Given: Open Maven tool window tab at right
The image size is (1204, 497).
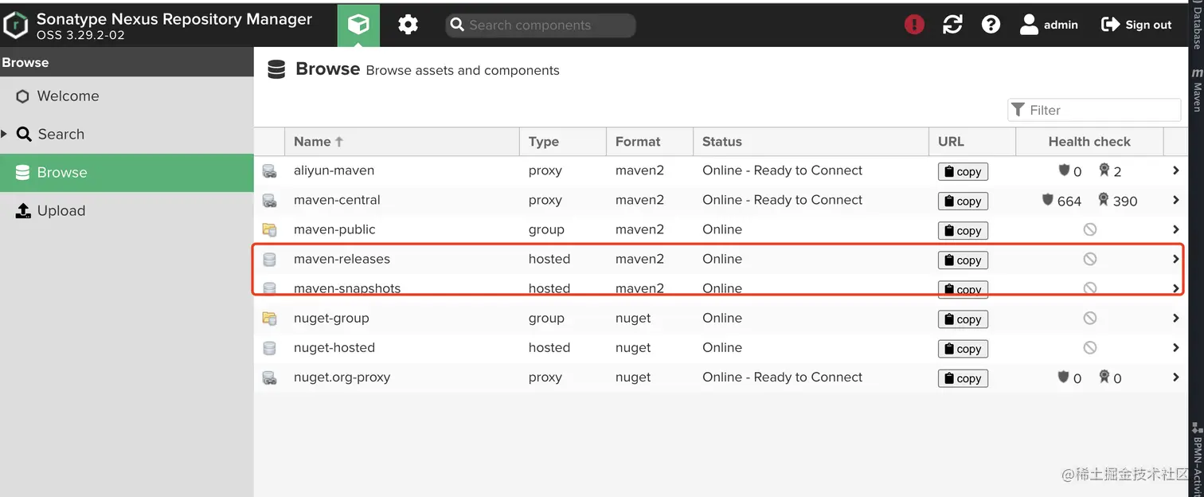Looking at the screenshot, I should (1197, 90).
